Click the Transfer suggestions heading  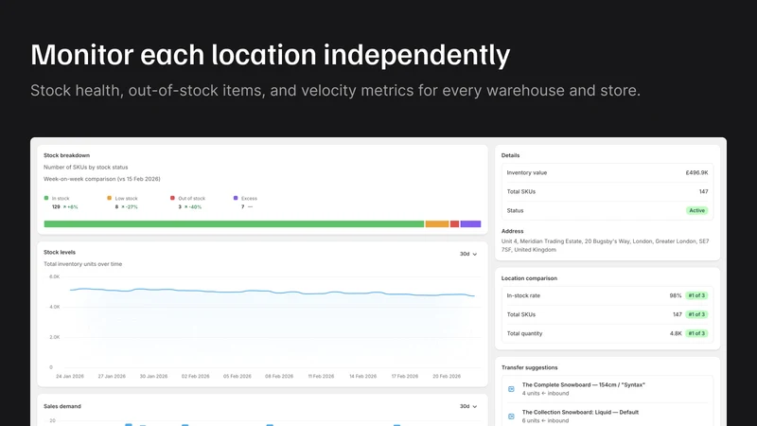tap(529, 367)
